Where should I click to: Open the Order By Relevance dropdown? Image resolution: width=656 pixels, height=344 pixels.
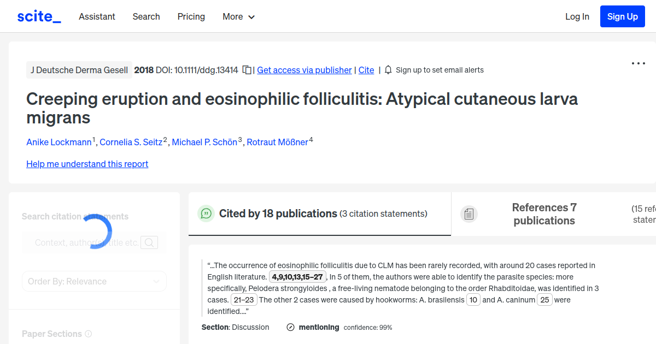tap(94, 281)
